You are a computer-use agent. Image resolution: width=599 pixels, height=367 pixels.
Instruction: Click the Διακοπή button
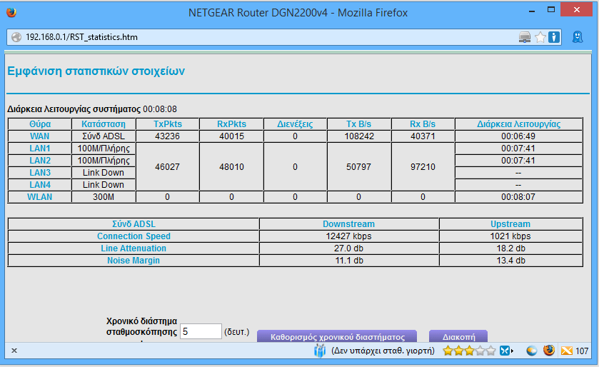point(458,336)
